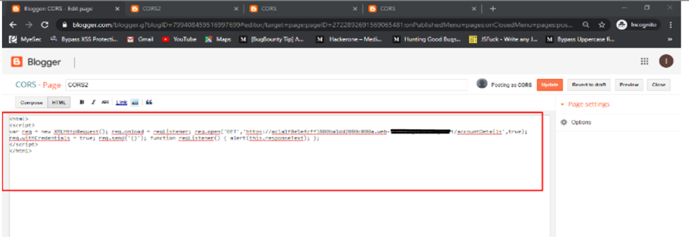Click Revert to draft

(x=588, y=85)
